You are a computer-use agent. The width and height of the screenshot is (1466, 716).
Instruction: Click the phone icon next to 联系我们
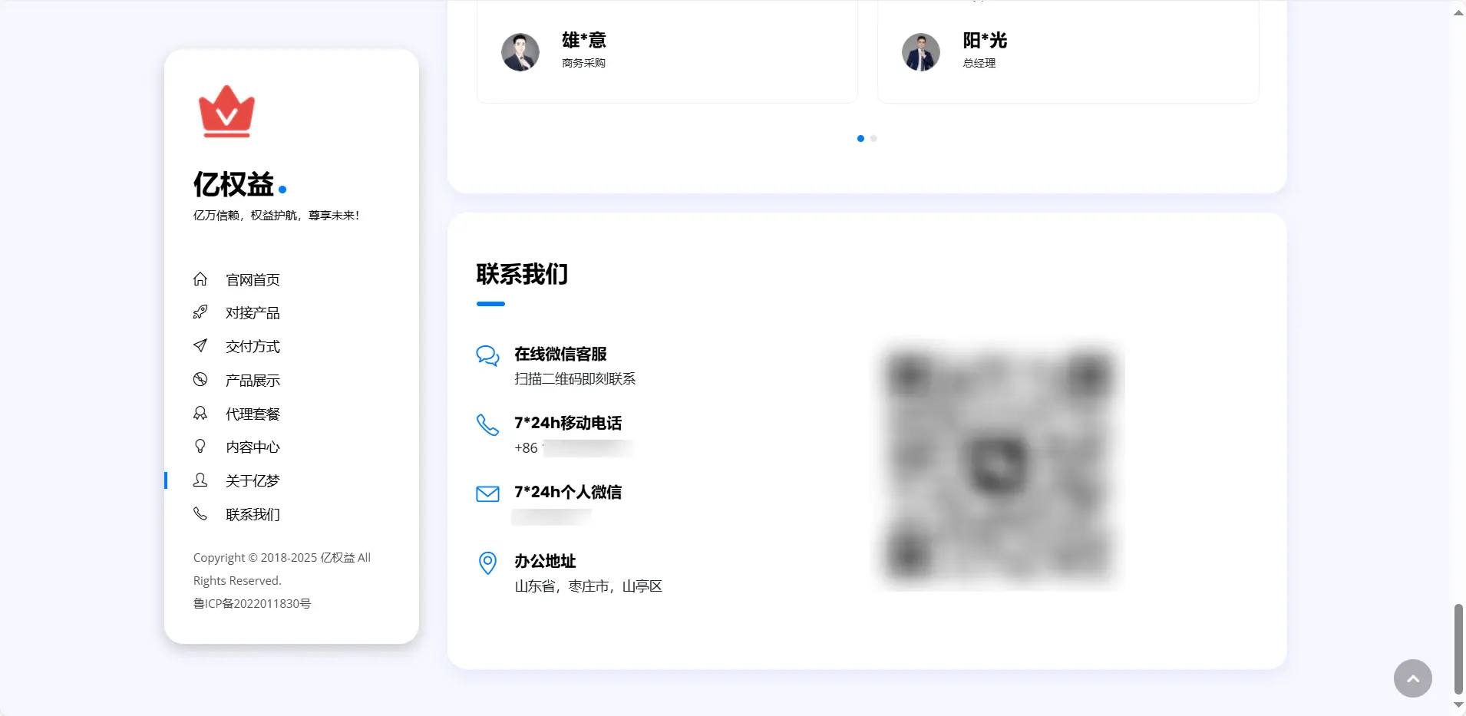coord(201,513)
